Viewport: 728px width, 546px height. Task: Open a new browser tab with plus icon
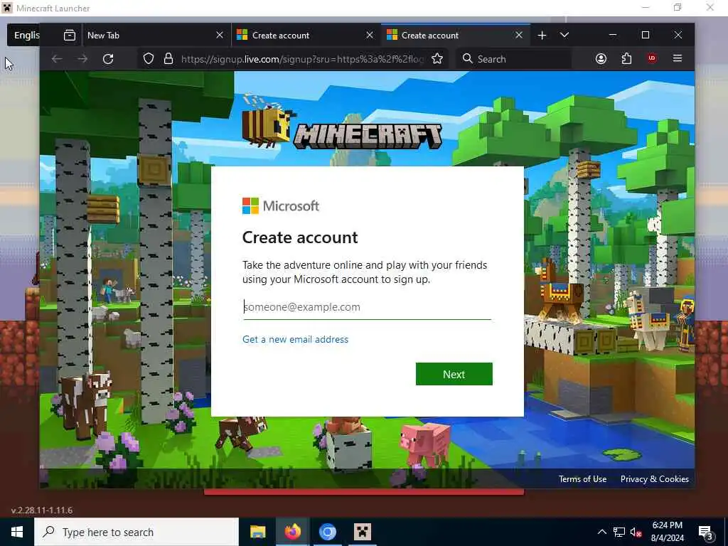point(542,36)
